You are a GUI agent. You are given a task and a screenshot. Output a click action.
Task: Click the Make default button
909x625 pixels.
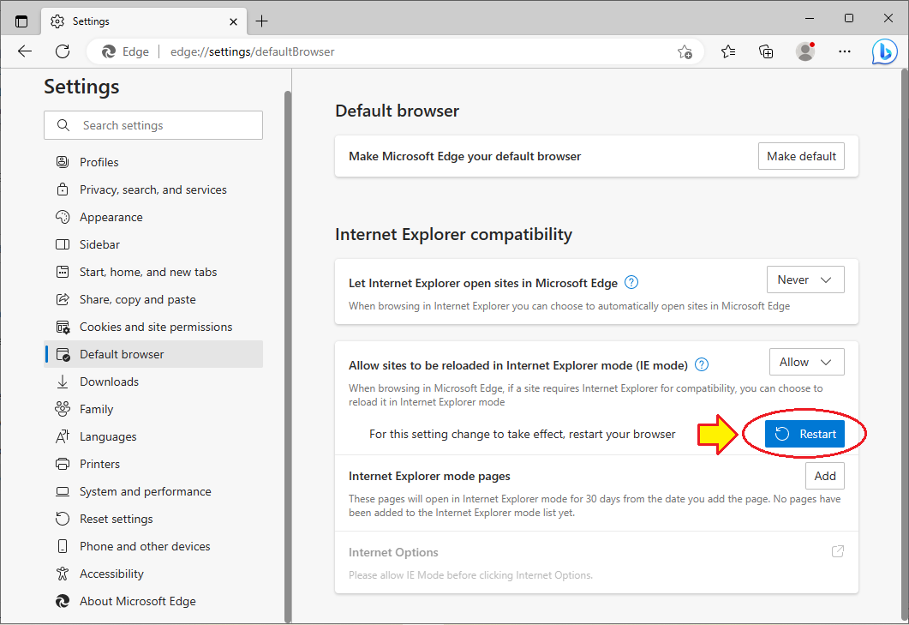click(801, 156)
